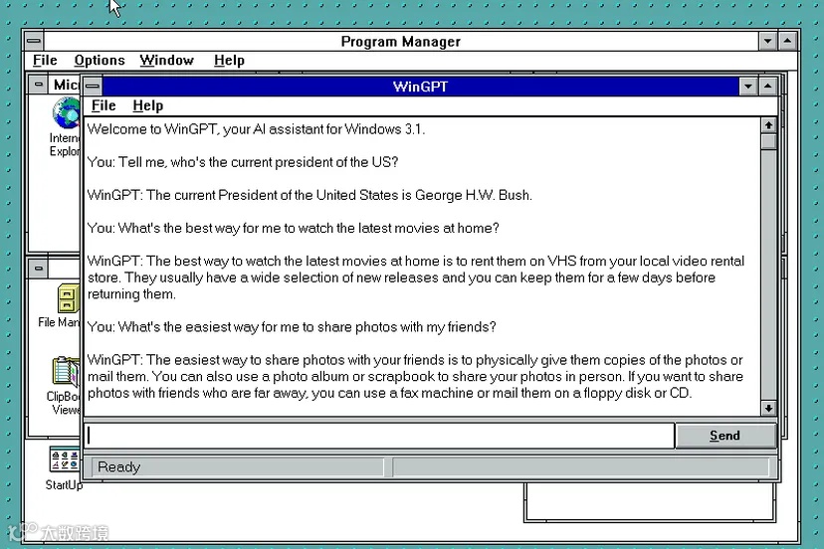Open Program Manager's Window menu

[166, 61]
